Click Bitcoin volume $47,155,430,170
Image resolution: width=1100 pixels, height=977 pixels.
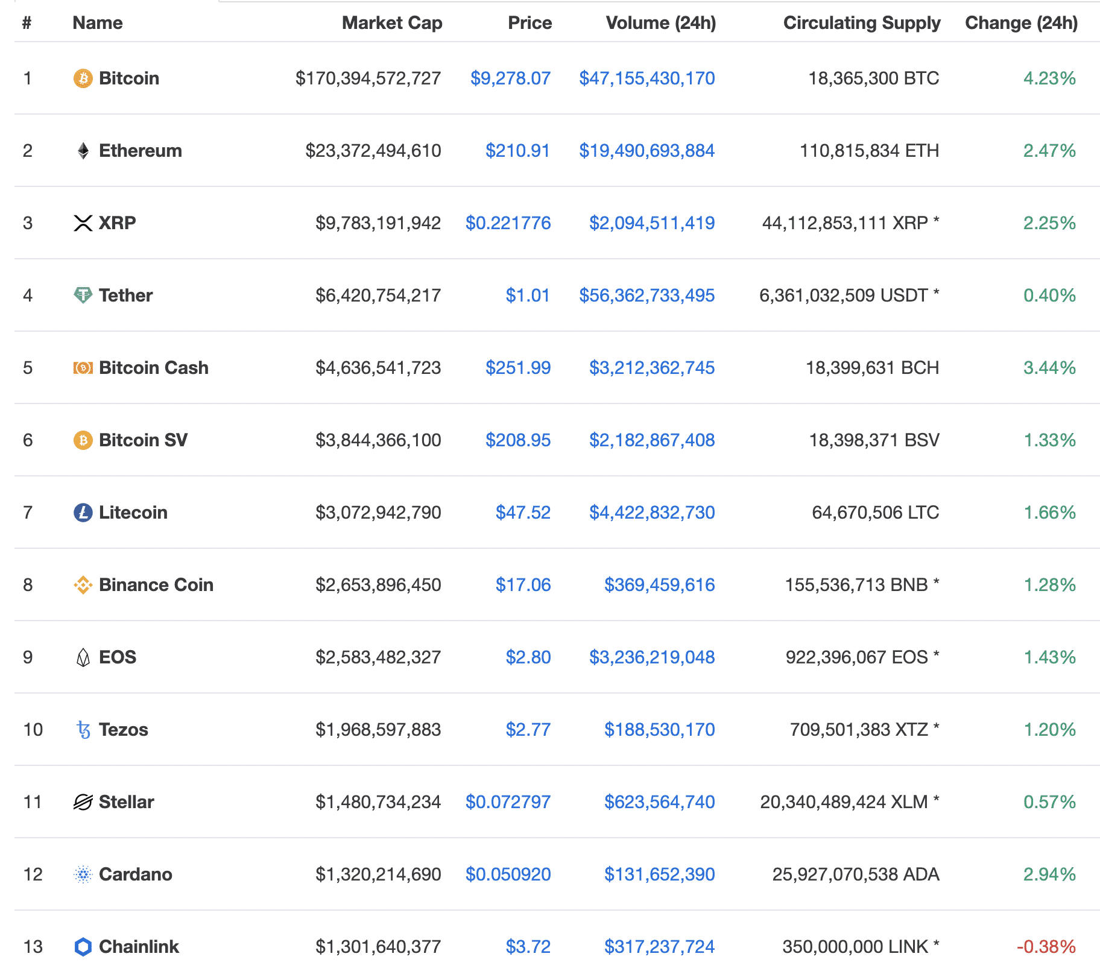point(647,78)
